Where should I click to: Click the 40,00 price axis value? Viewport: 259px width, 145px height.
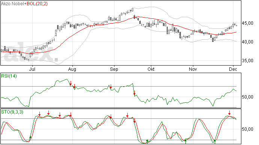(247, 42)
